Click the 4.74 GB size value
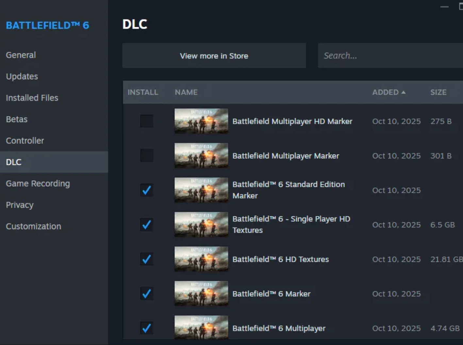This screenshot has width=463, height=345. 445,328
